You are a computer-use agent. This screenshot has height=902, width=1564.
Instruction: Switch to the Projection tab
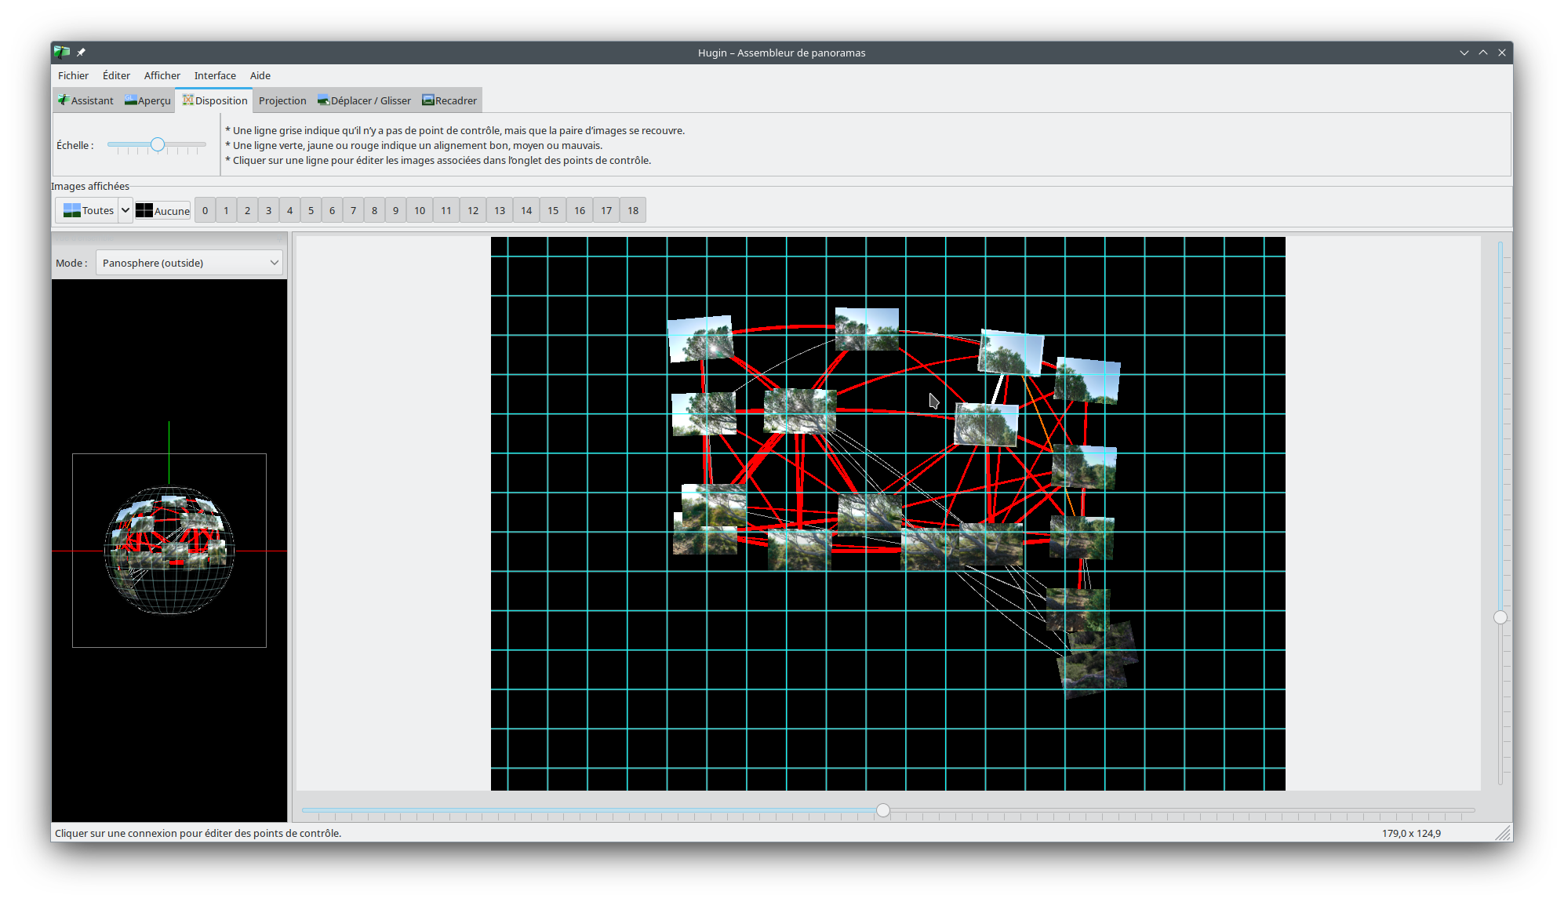(282, 100)
